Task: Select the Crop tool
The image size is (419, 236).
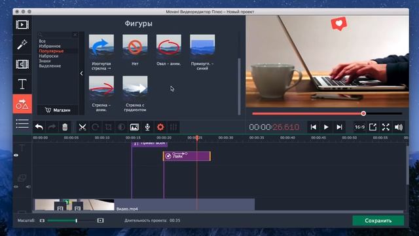Action: [108, 127]
